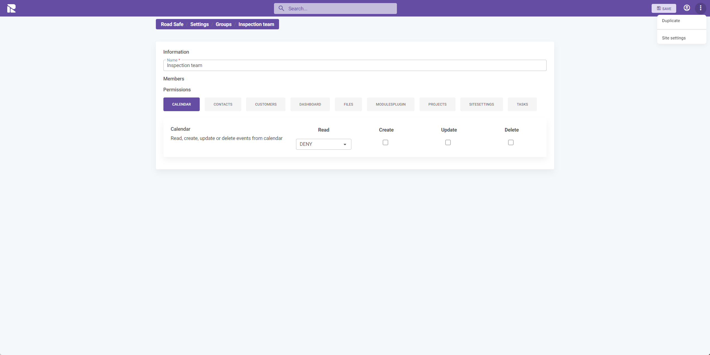Screen dimensions: 710x355
Task: Select the SITESETTINGS permissions tab icon
Action: tap(481, 104)
